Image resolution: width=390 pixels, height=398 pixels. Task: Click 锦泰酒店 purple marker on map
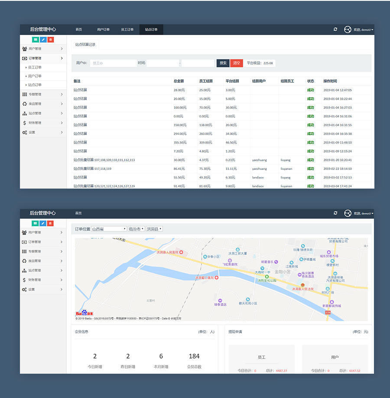[x=220, y=300]
